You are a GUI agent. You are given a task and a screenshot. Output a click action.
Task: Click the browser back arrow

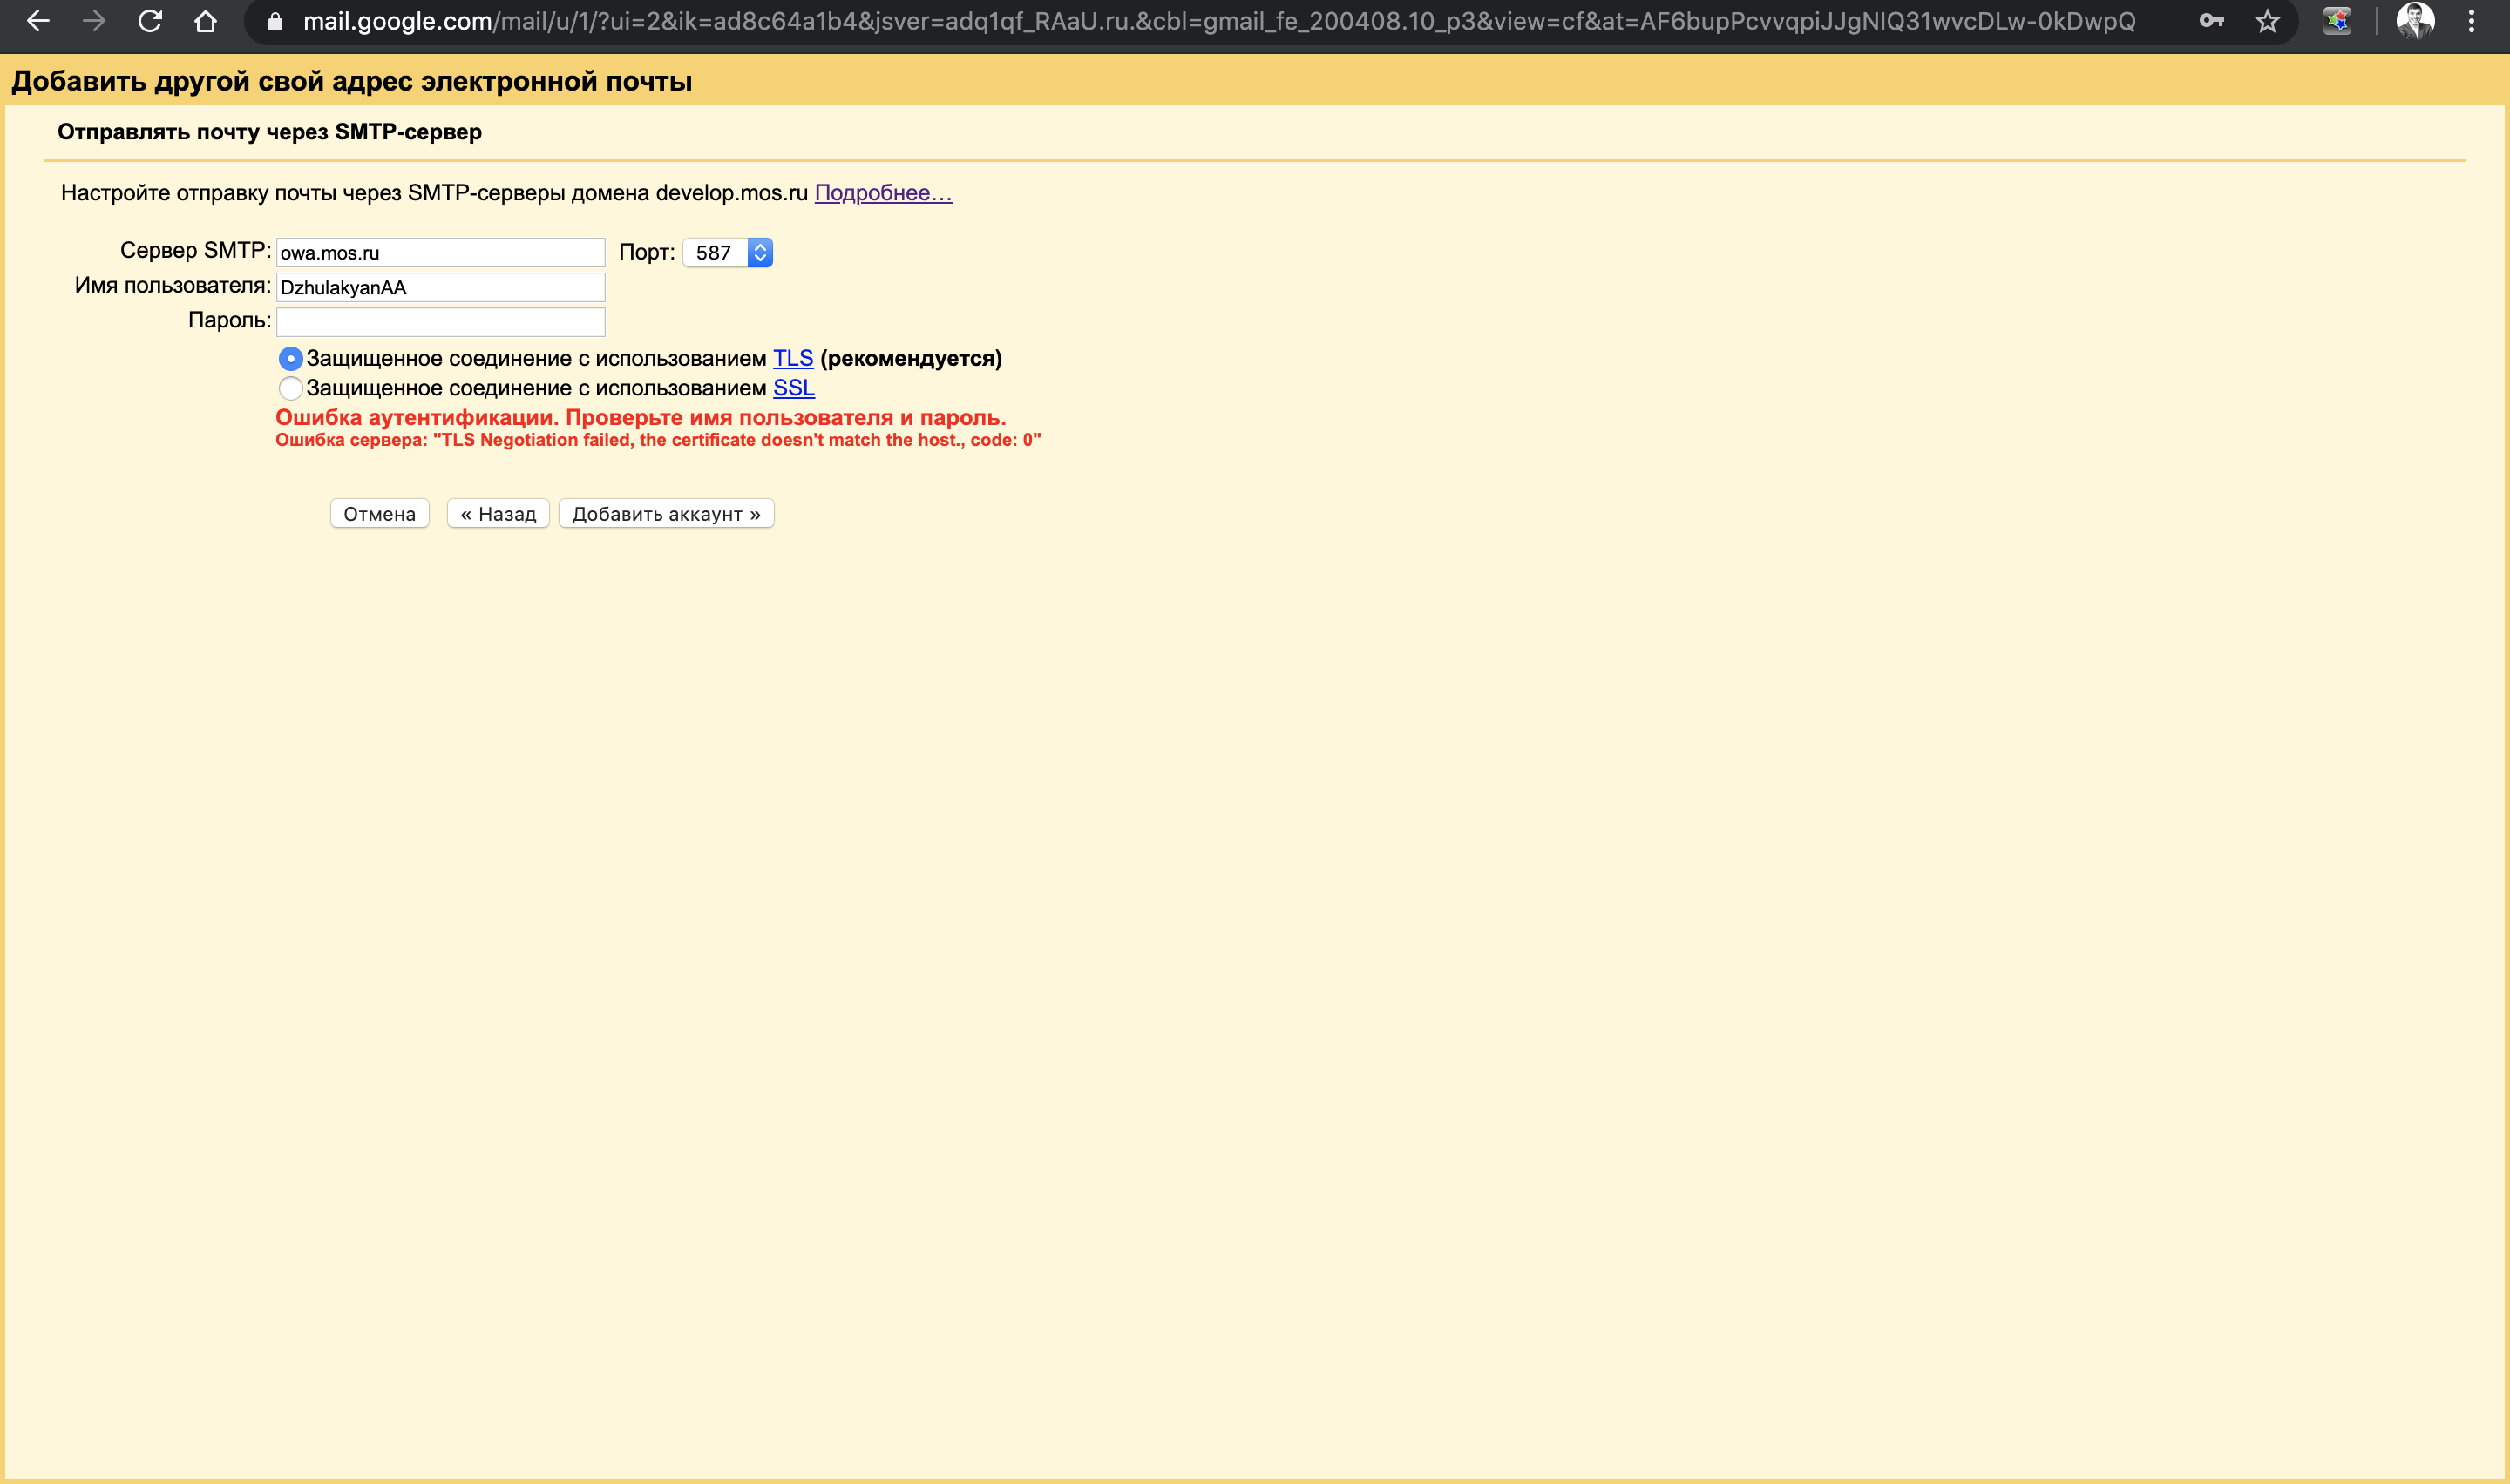pyautogui.click(x=38, y=21)
